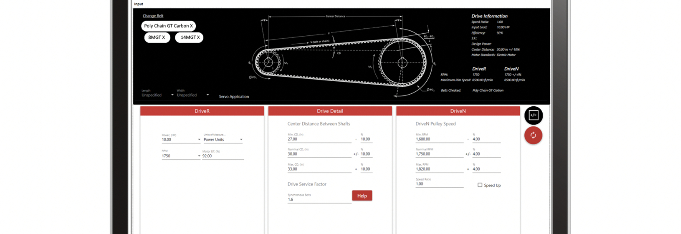The image size is (681, 234).
Task: Click the belt drive diagram image
Action: tap(342, 56)
